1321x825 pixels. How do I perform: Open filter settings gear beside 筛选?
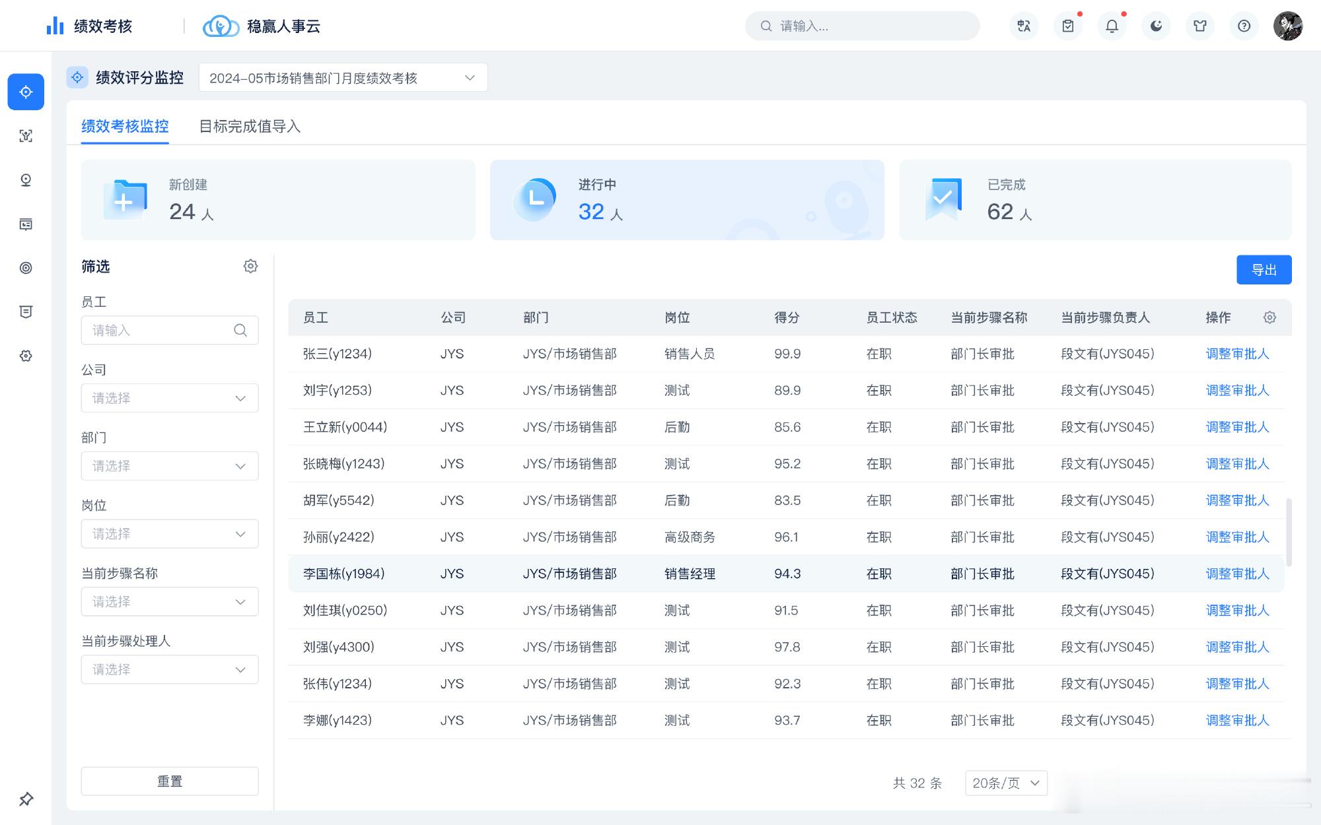250,266
